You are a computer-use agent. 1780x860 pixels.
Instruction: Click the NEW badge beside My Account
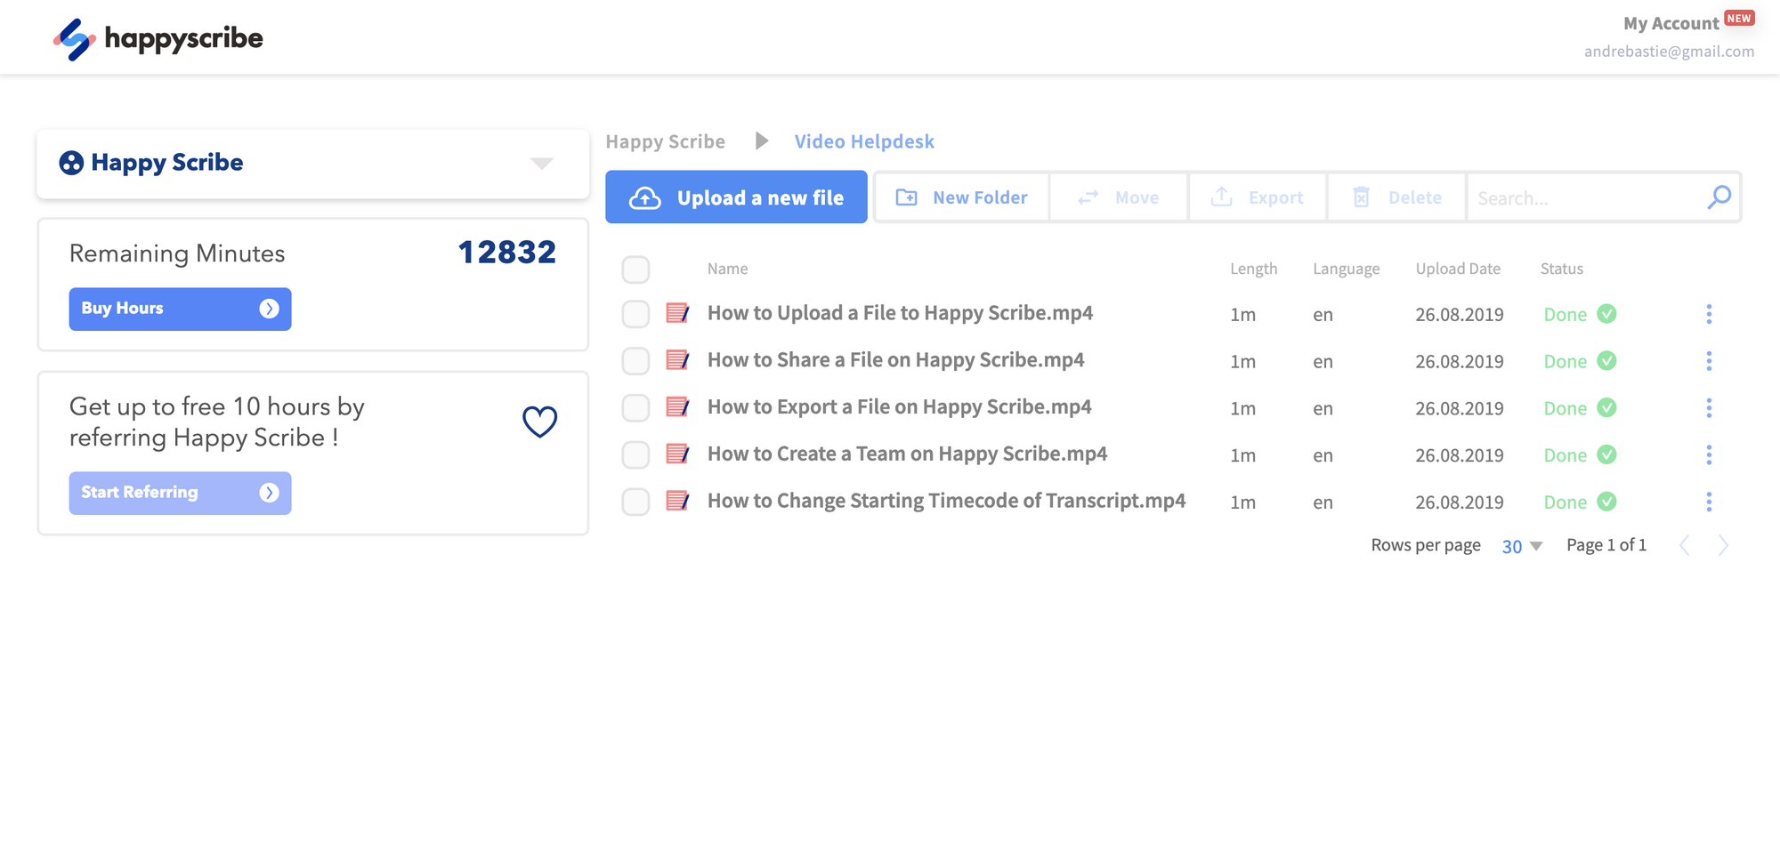click(1739, 18)
